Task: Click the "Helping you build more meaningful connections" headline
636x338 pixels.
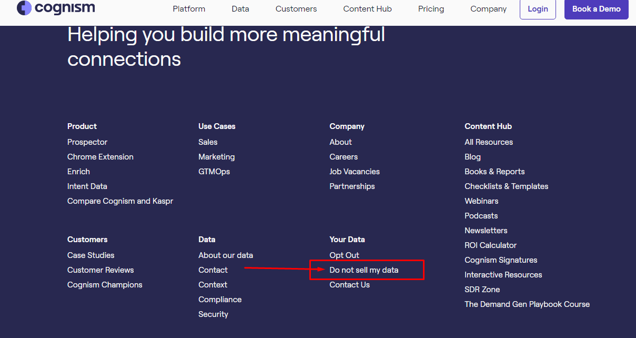Action: [x=226, y=47]
